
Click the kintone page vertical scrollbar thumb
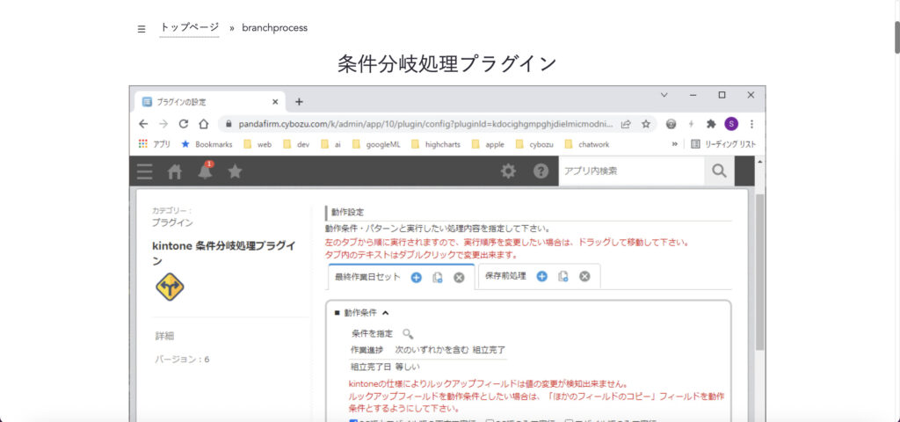pyautogui.click(x=760, y=273)
